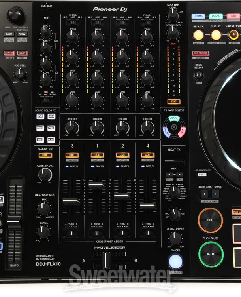Image resolution: width=241 pixels, height=297 pixels.
Task: Tap the BEAT right arrow under Beat FX
Action: (180, 175)
